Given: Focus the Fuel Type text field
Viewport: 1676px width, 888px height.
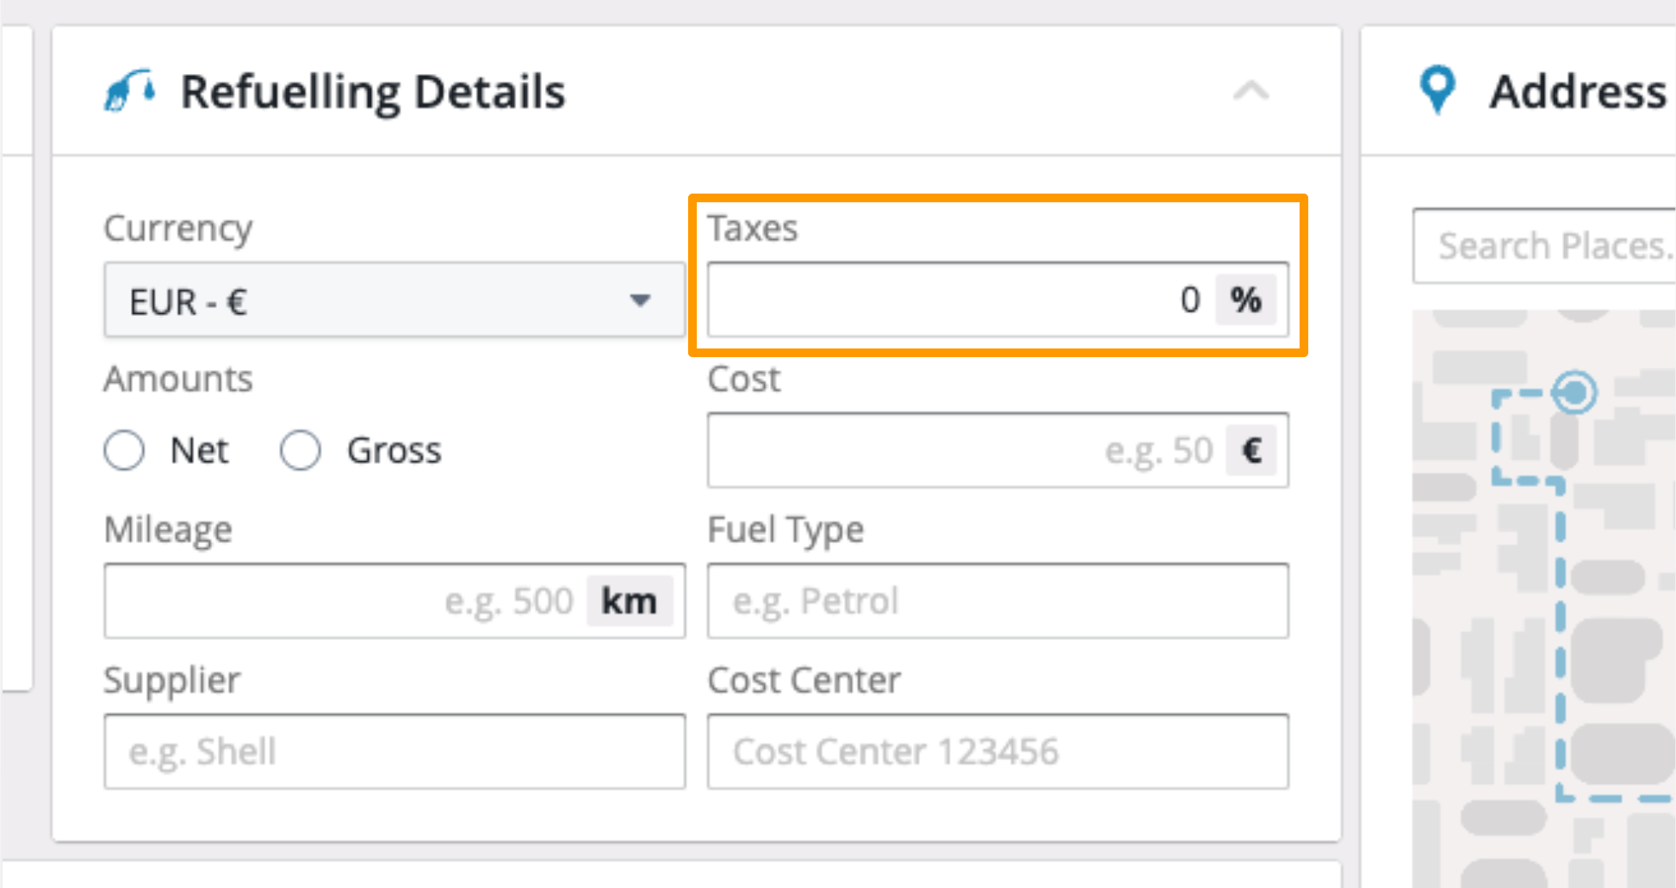Looking at the screenshot, I should pyautogui.click(x=997, y=601).
